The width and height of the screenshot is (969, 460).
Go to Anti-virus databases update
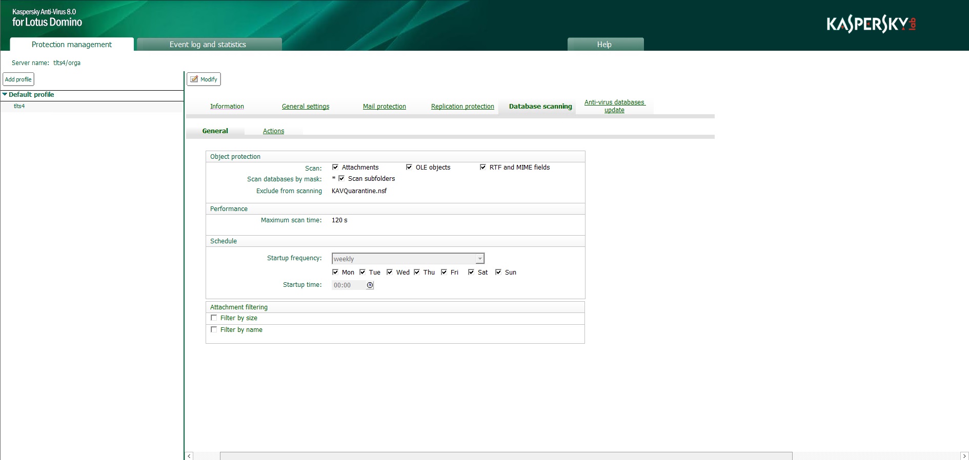pyautogui.click(x=614, y=106)
